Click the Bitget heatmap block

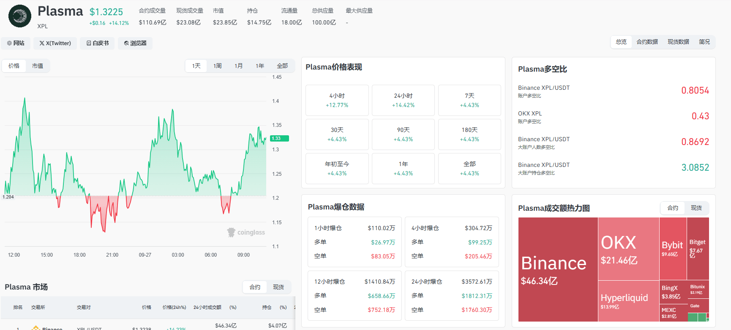coord(698,249)
